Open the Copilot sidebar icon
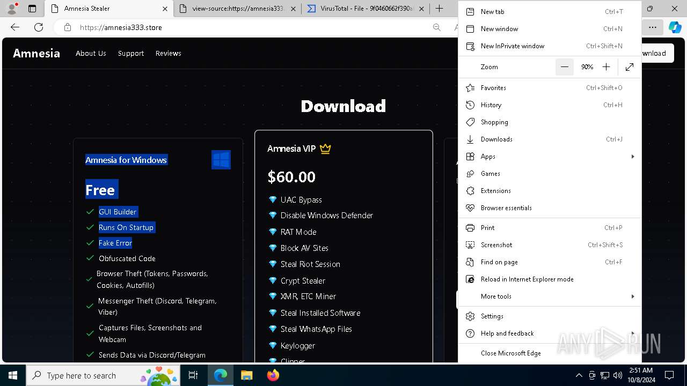 [675, 27]
